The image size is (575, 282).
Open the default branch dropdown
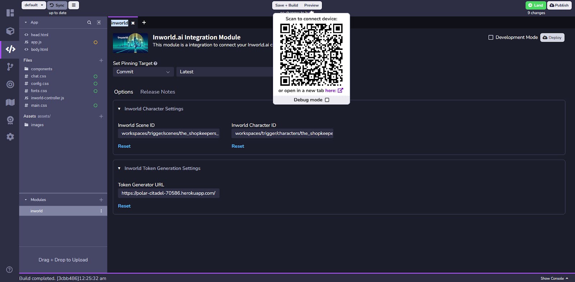tap(34, 5)
